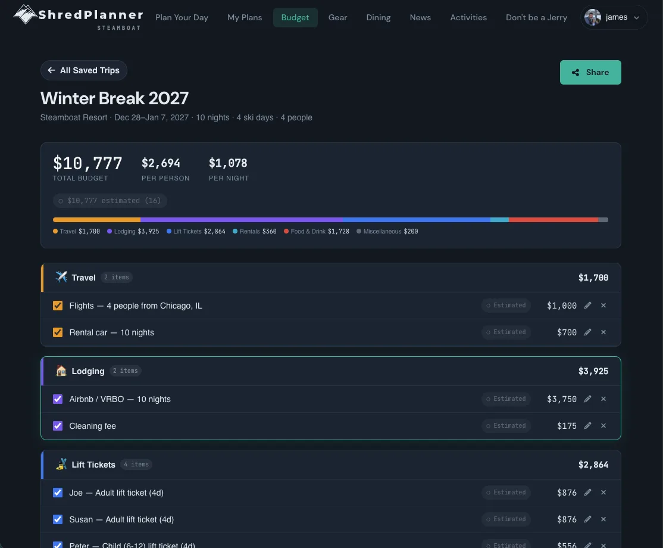Edit Susan's adult lift ticket amount

pyautogui.click(x=588, y=519)
